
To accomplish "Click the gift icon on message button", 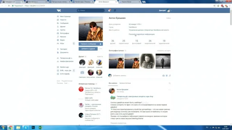I will [x=100, y=44].
